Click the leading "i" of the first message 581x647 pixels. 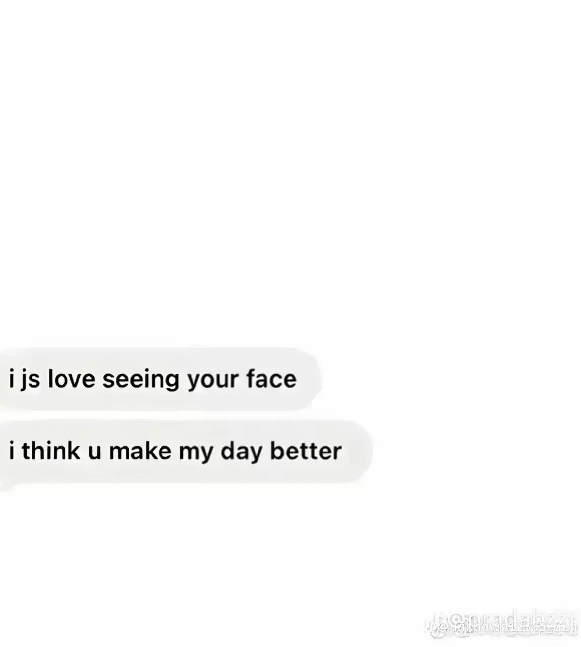12,379
